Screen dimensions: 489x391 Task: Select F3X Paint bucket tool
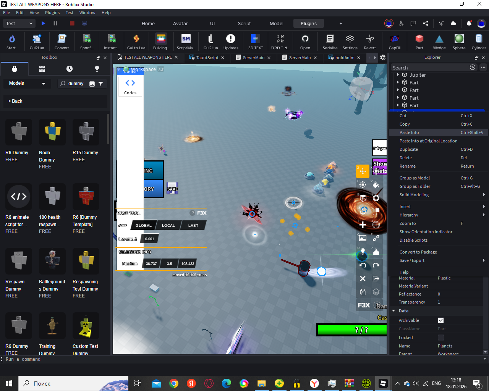pos(376,185)
